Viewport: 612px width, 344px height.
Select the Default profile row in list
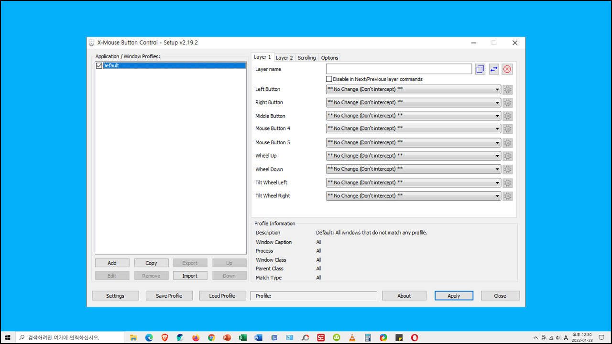click(x=171, y=65)
